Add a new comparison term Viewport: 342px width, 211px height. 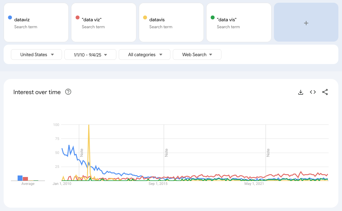tap(306, 22)
